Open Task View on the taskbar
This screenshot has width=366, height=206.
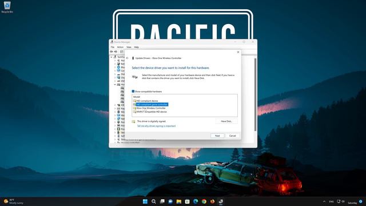[162, 201]
